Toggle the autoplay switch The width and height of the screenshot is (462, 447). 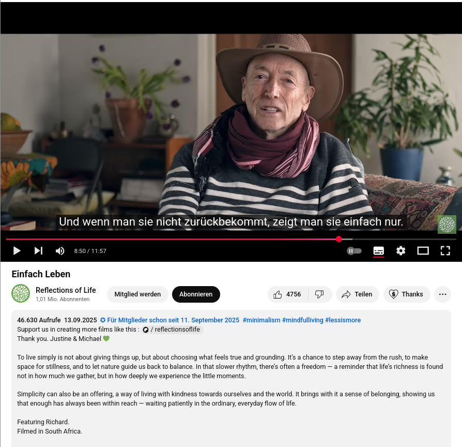(354, 251)
